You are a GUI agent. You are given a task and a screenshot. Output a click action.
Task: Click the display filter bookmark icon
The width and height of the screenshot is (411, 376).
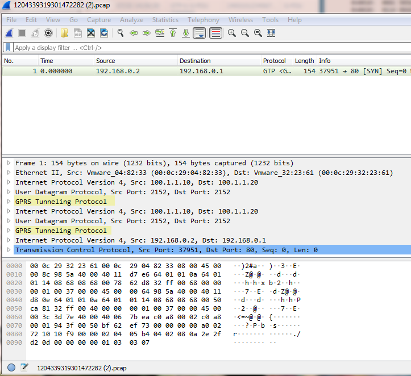8,48
